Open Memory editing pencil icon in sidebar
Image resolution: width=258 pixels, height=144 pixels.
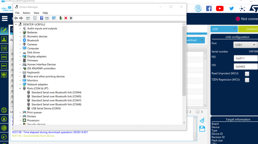[x=4, y=30]
